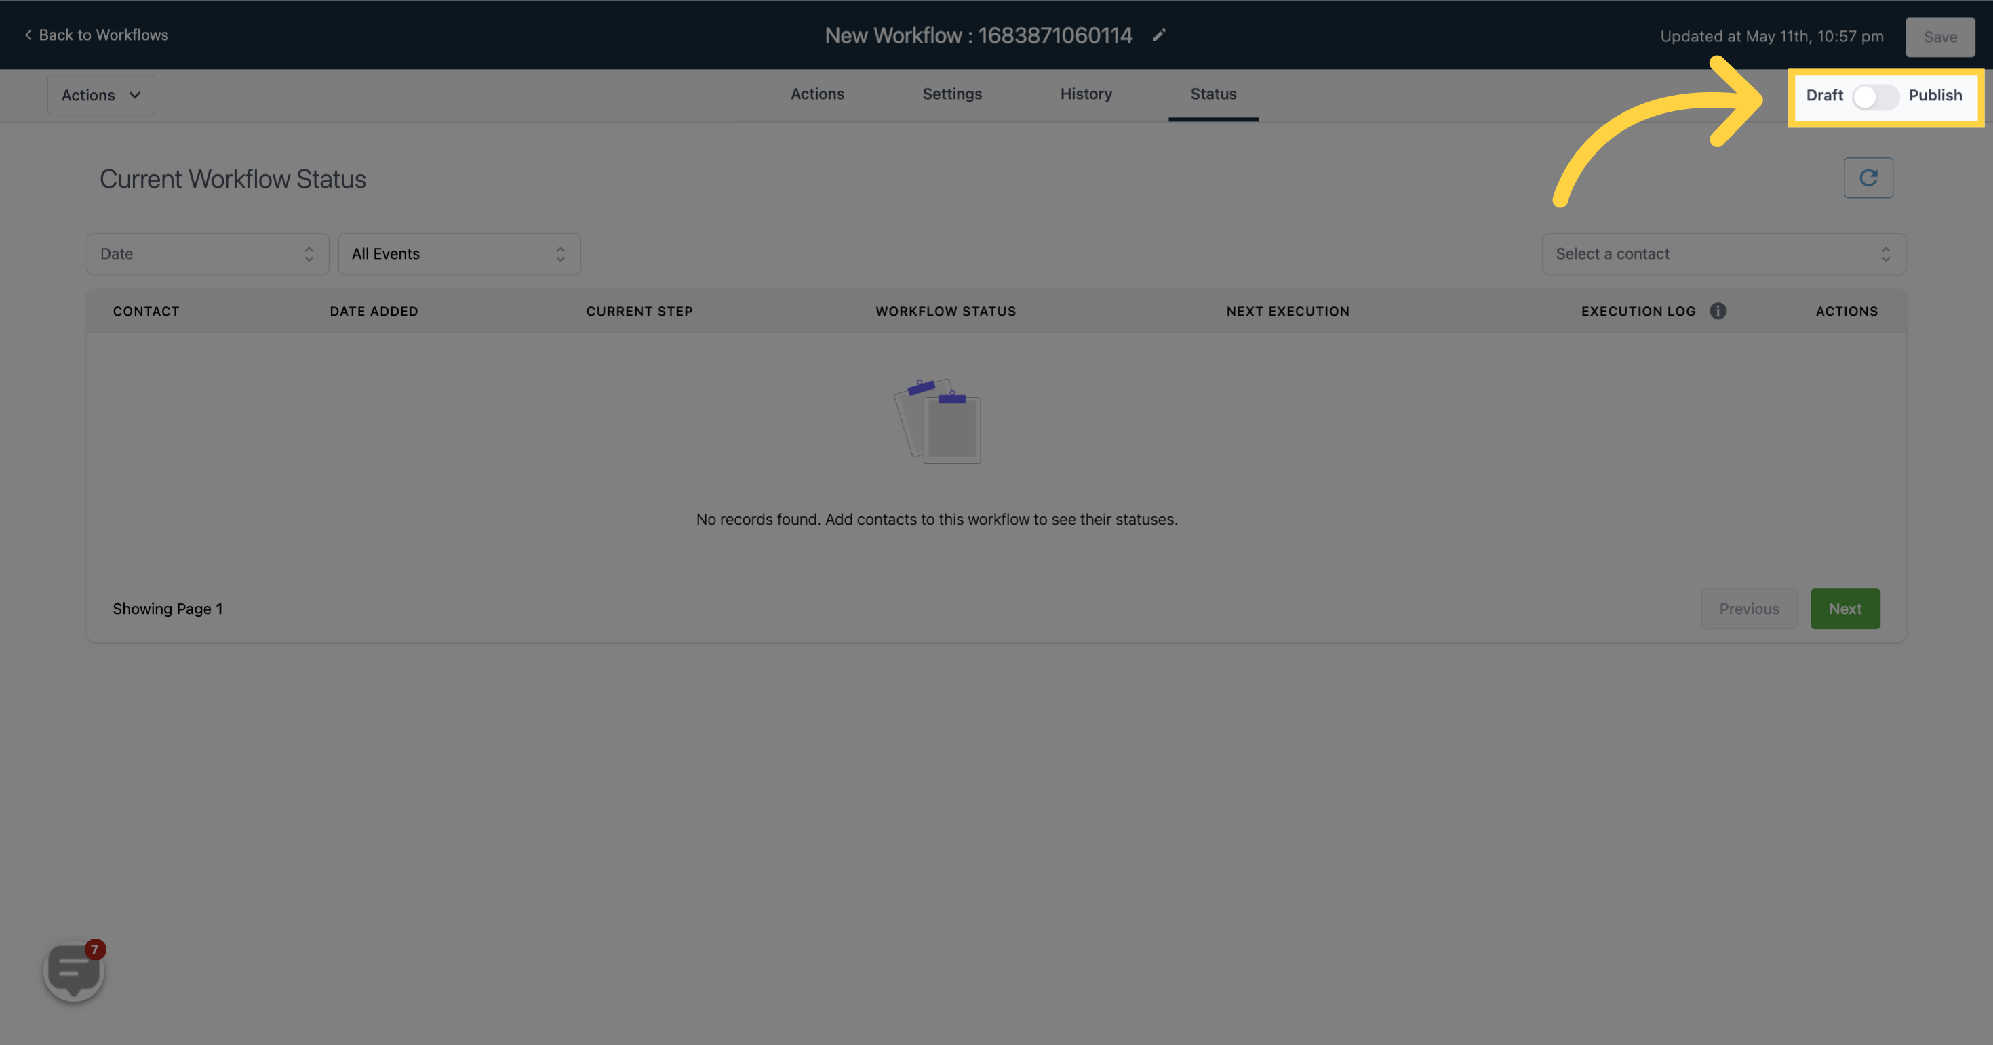Click the Save button
The height and width of the screenshot is (1045, 1993).
pos(1940,36)
